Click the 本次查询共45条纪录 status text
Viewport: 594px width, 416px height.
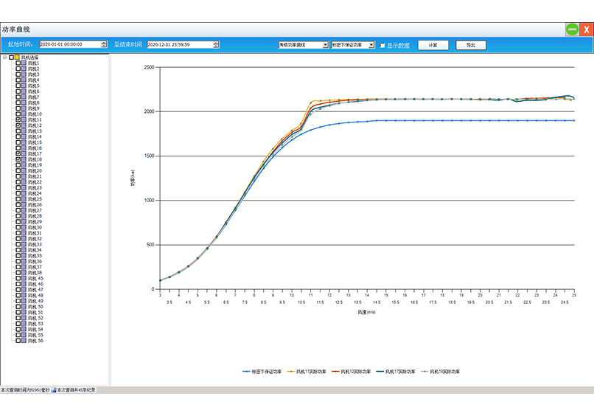[76, 390]
